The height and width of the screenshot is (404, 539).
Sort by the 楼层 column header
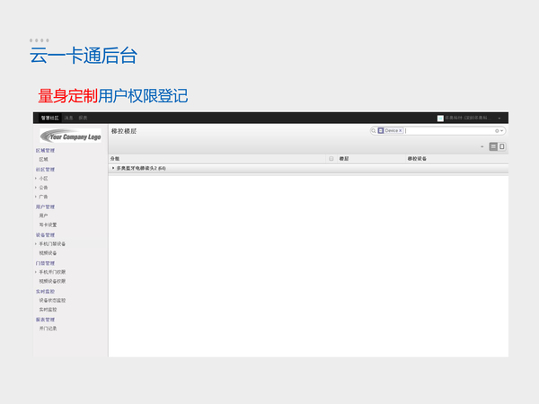344,159
